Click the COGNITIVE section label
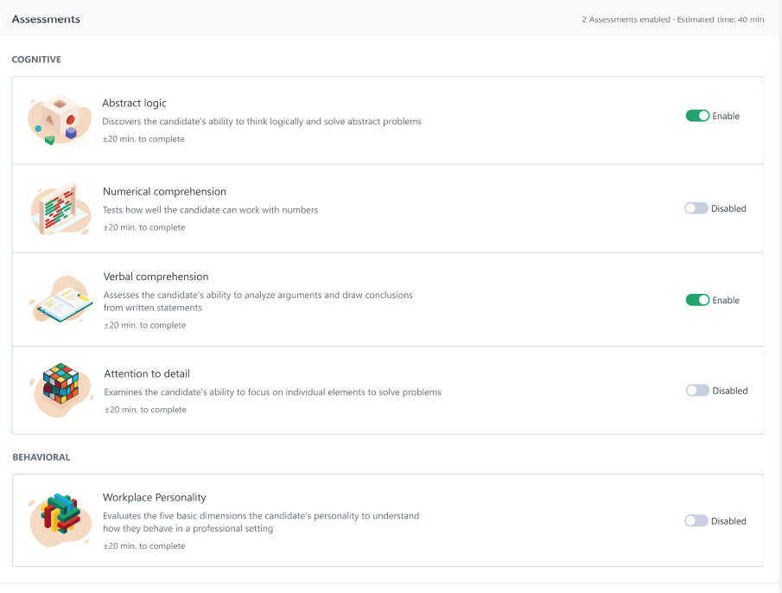The image size is (782, 593). click(x=36, y=60)
